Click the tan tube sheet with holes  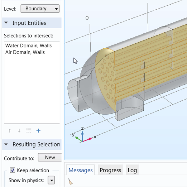pyautogui.click(x=105, y=82)
